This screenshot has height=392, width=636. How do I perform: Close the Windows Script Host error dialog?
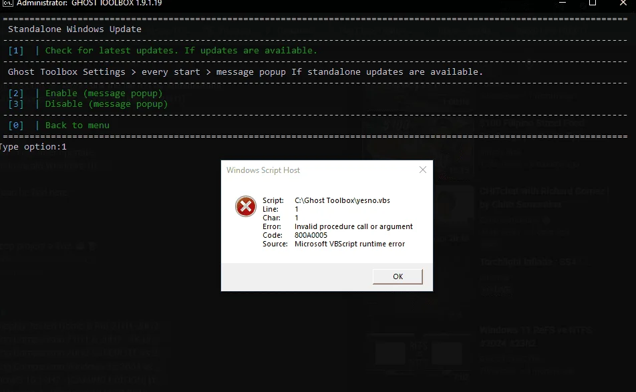(x=423, y=170)
